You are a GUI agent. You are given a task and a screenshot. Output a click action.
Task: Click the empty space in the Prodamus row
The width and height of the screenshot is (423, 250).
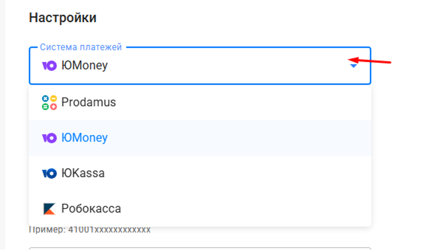coord(243,102)
